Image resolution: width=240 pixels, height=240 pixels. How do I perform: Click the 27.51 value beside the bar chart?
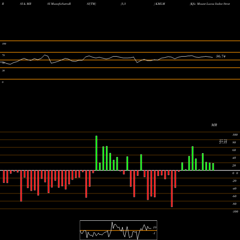click(223, 143)
